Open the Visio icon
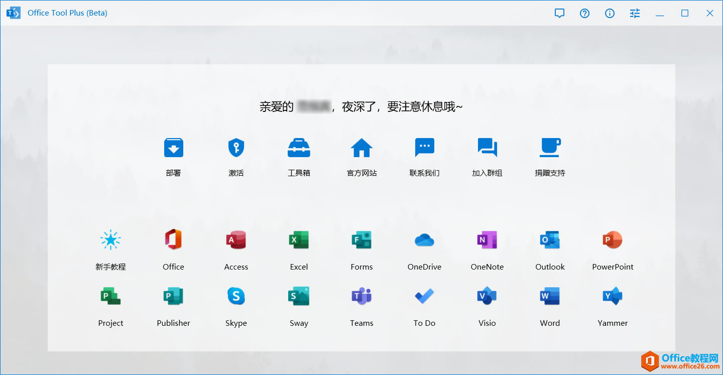The width and height of the screenshot is (723, 375). (487, 296)
